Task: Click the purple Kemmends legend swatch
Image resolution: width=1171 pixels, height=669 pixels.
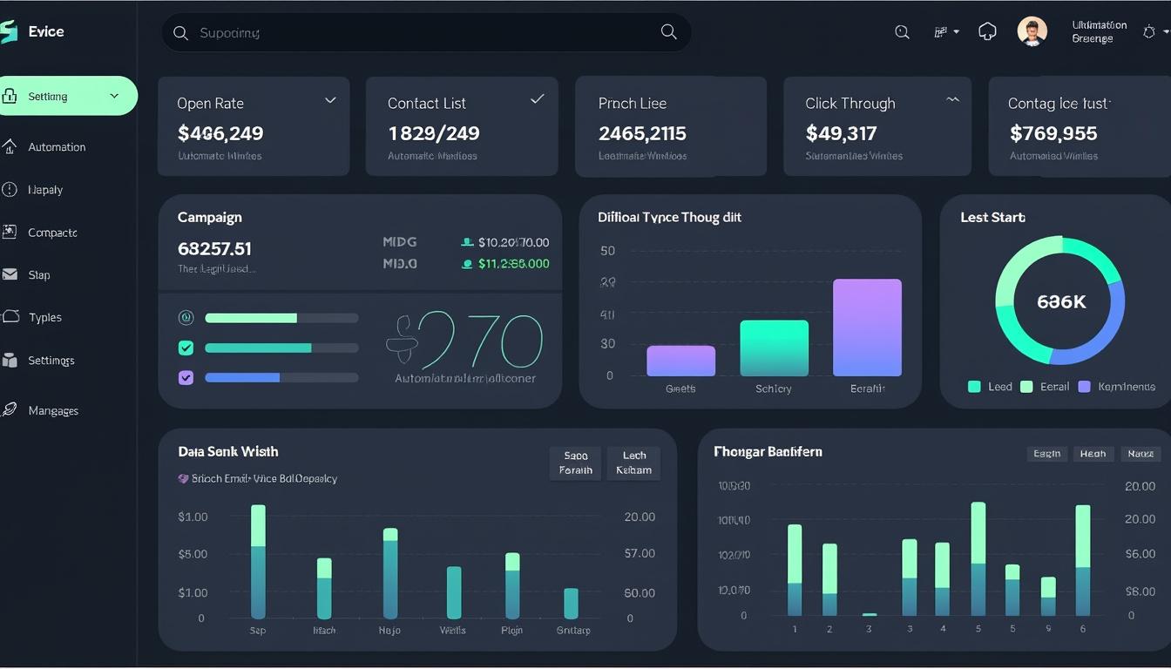Action: click(x=1084, y=386)
